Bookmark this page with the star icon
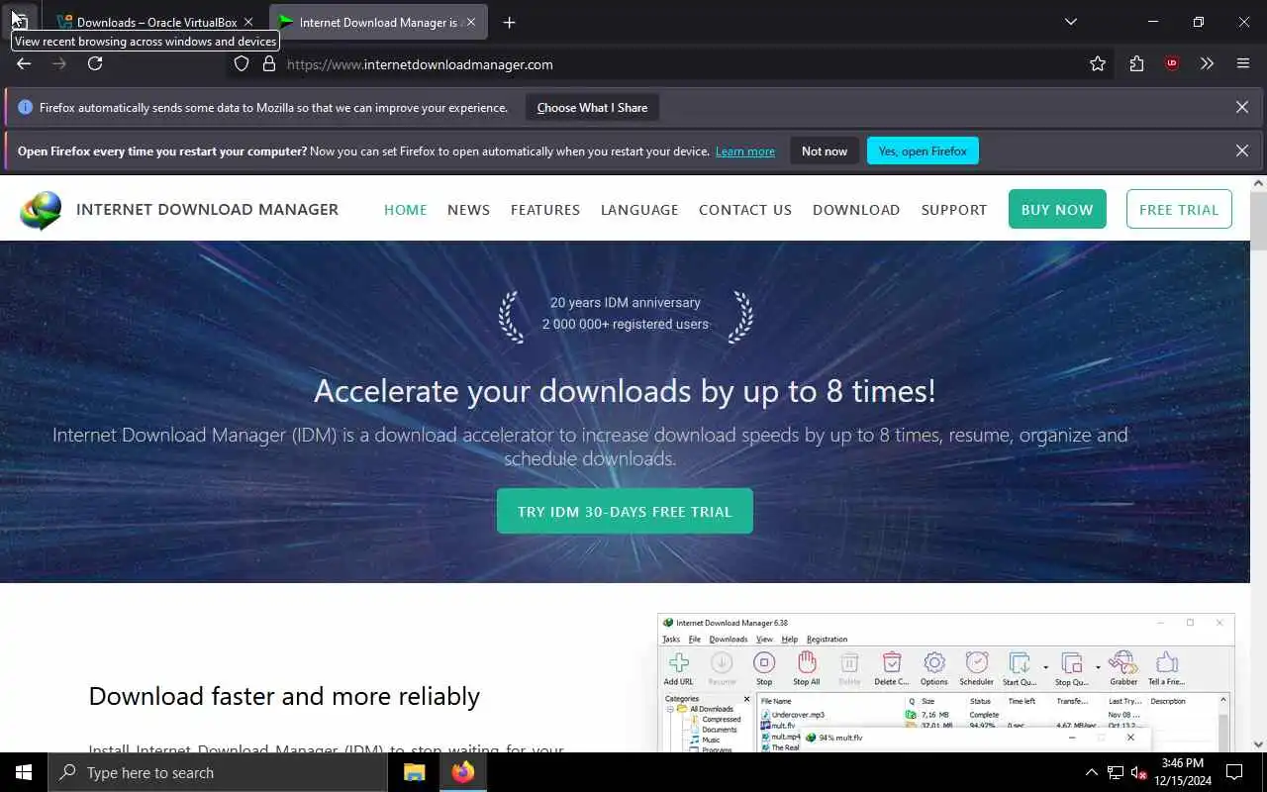The height and width of the screenshot is (792, 1267). click(1098, 63)
